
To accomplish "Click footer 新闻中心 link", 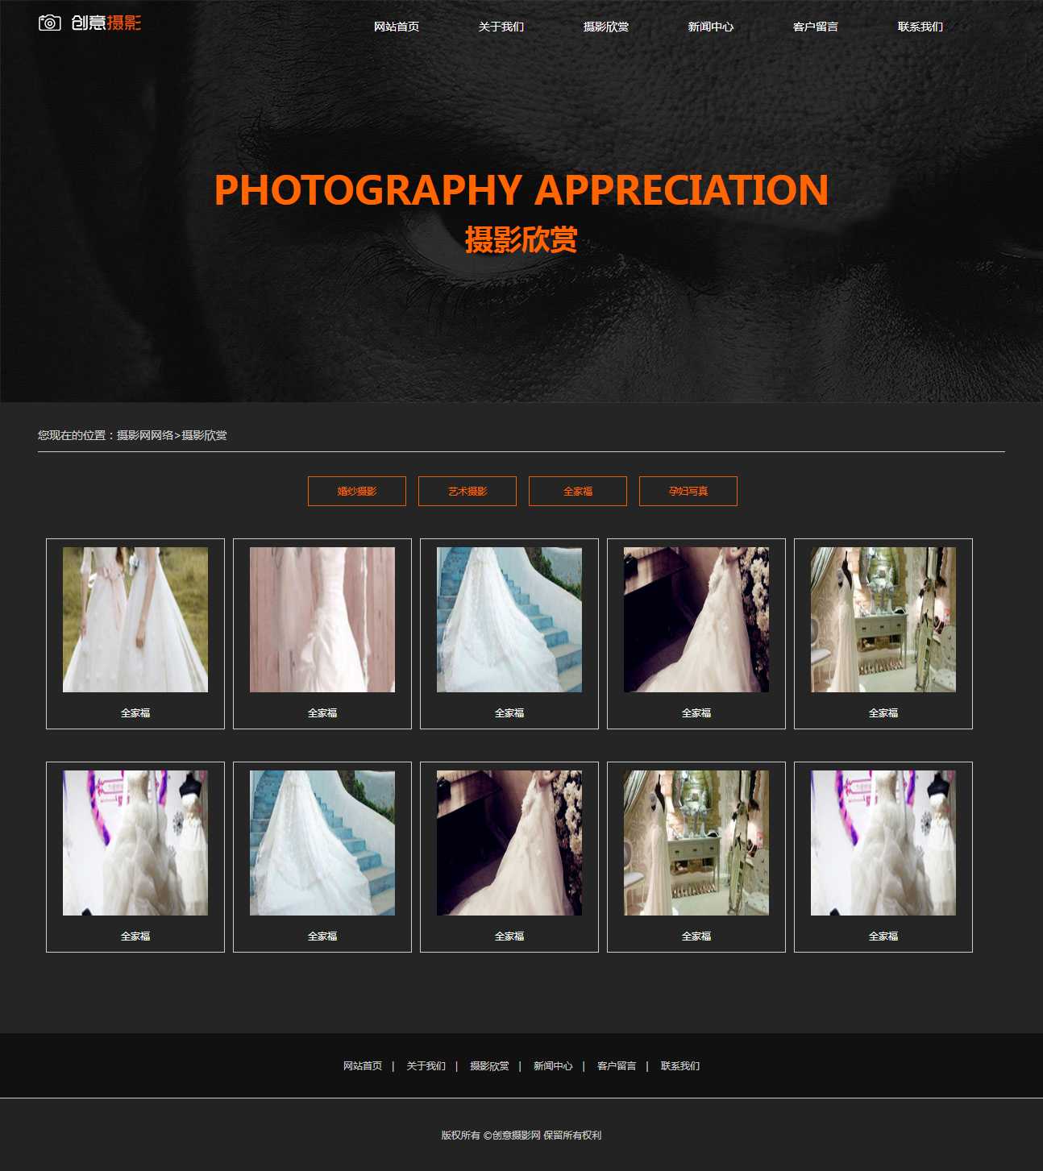I will pyautogui.click(x=553, y=1065).
